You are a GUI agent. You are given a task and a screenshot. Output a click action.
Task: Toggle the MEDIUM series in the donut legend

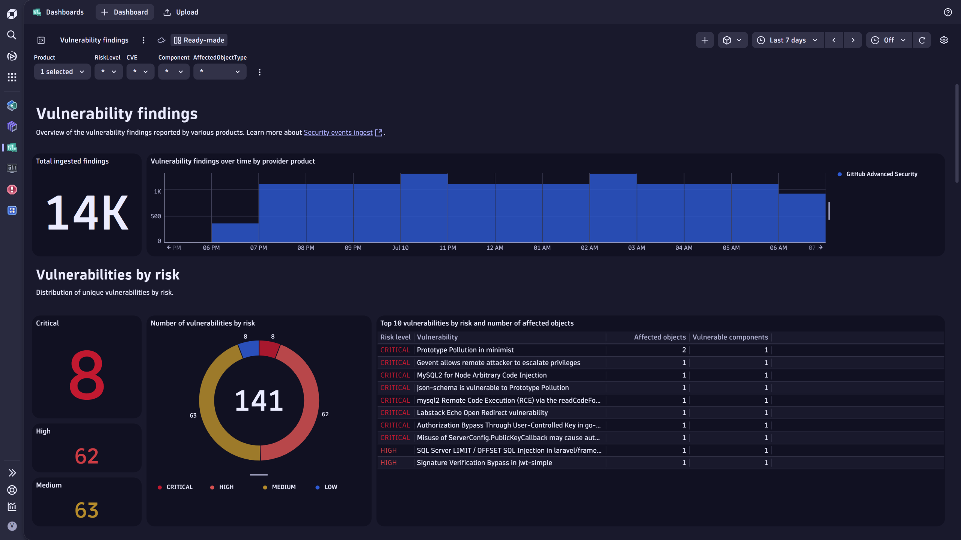(x=279, y=487)
